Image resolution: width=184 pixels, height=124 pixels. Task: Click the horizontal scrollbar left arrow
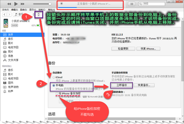point(46,119)
